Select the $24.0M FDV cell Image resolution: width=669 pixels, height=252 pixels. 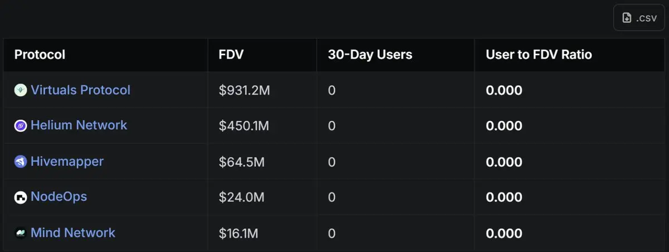241,197
